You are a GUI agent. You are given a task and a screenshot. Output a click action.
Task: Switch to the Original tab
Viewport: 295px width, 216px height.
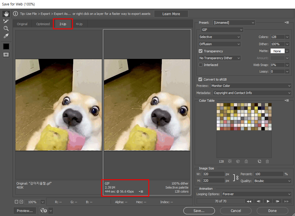pos(22,24)
